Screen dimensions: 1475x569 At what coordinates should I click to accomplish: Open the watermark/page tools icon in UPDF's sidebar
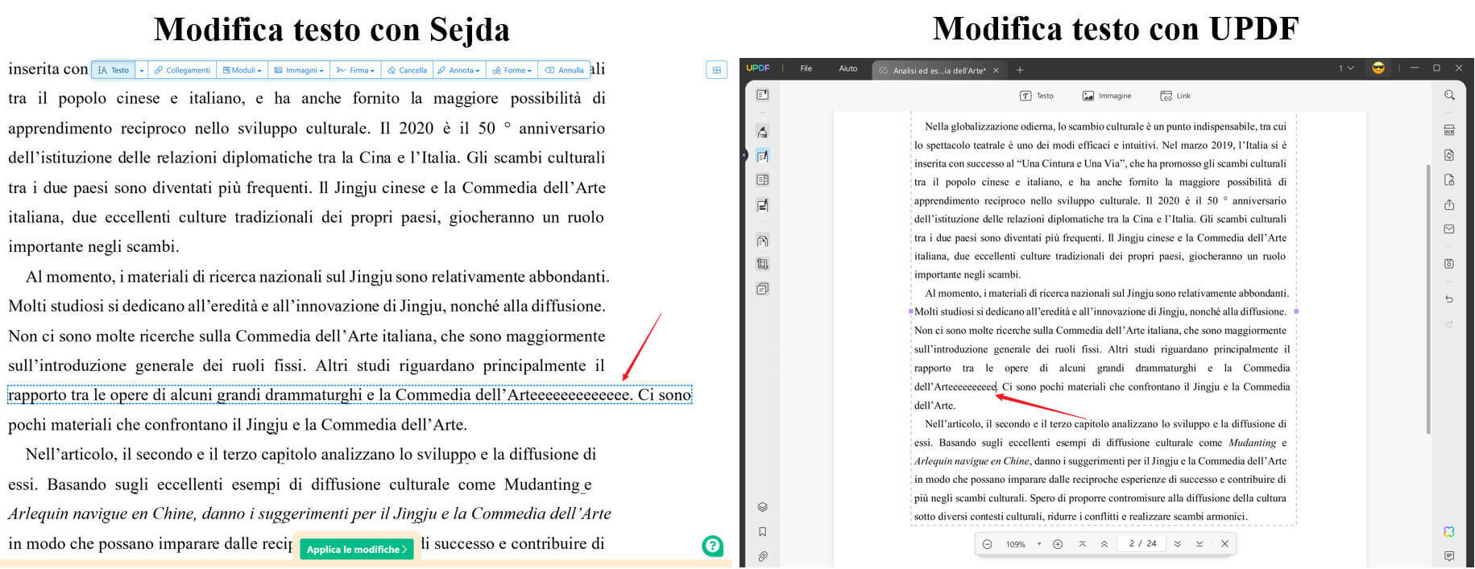(x=762, y=288)
